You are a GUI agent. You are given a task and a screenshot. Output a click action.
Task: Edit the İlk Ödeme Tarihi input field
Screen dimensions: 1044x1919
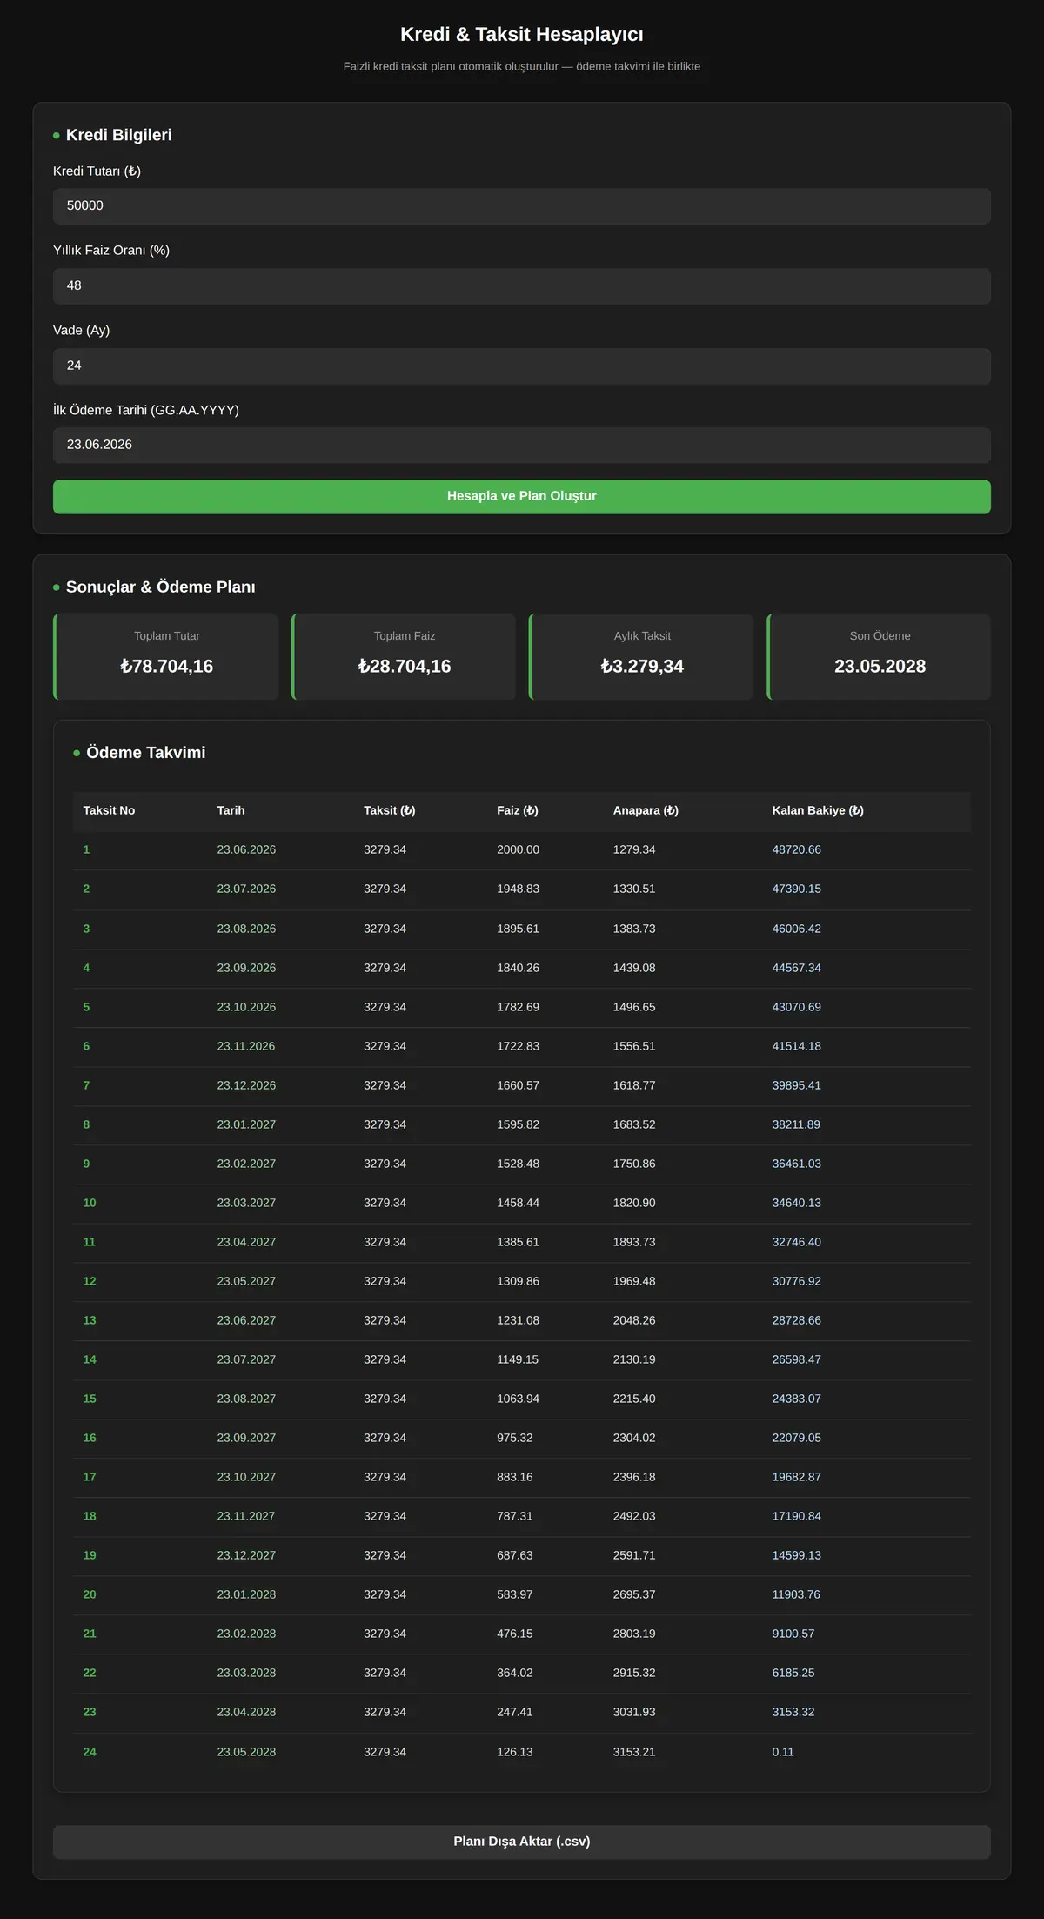click(522, 445)
